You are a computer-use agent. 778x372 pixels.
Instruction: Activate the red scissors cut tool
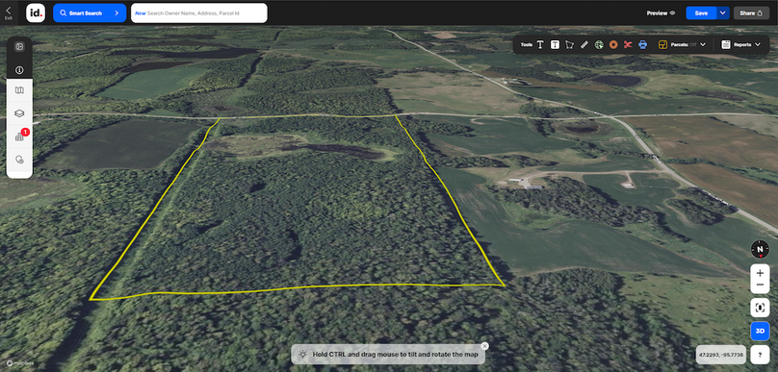628,44
